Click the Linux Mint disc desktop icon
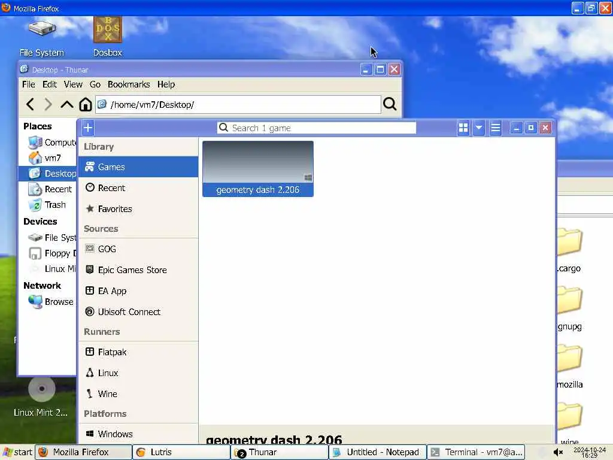Viewport: 613px width, 460px height. tap(41, 397)
